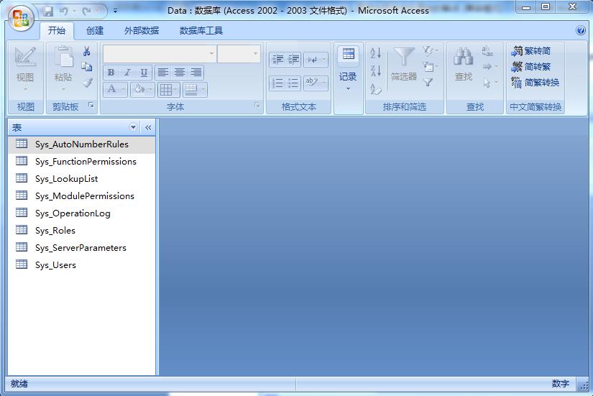
Task: Switch to the 开始 ribbon tab
Action: click(57, 31)
